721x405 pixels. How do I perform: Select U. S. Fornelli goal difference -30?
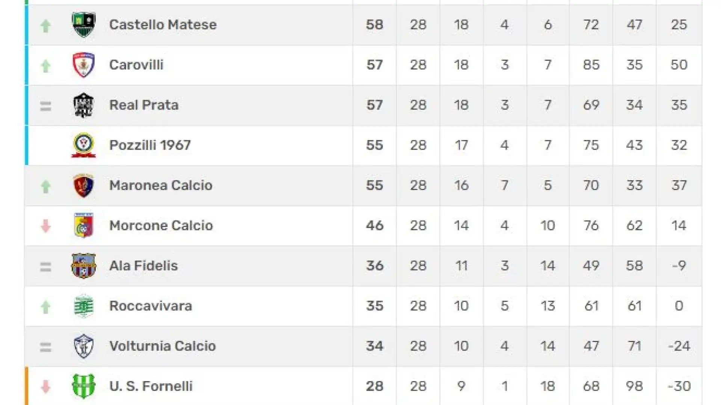point(679,386)
